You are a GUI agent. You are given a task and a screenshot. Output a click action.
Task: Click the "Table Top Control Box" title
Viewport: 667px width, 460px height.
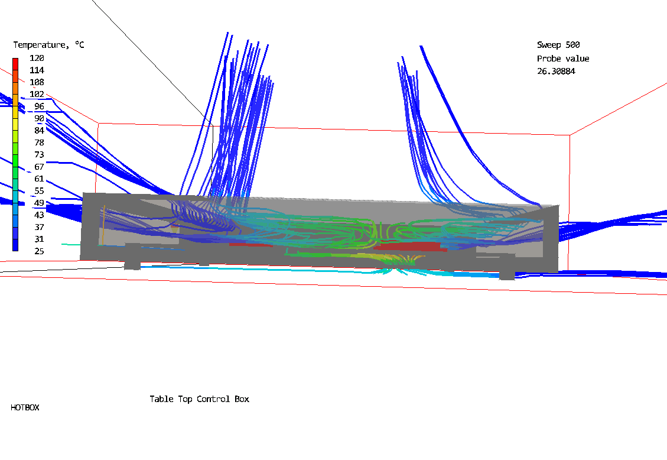(199, 399)
